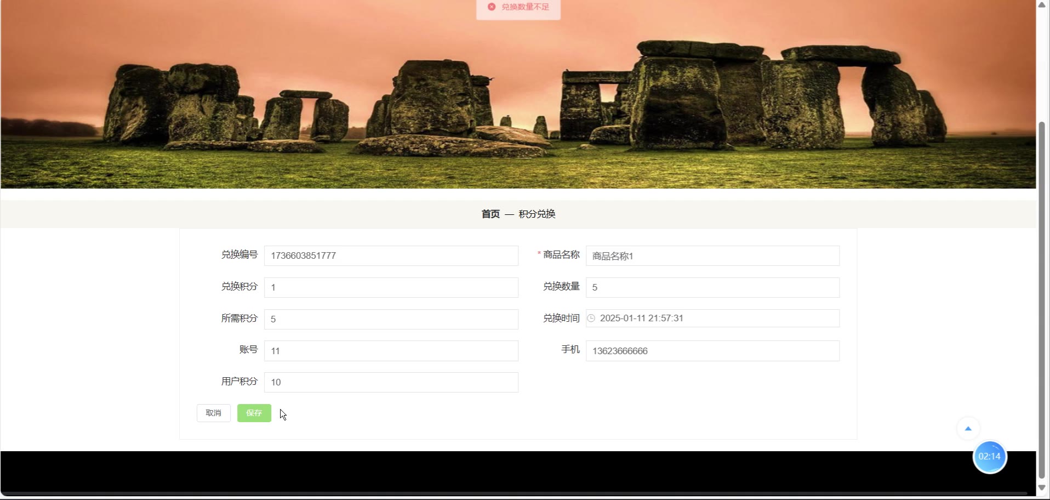Viewport: 1050px width, 500px height.
Task: Click the 兑换数量不足 error message text
Action: 525,7
